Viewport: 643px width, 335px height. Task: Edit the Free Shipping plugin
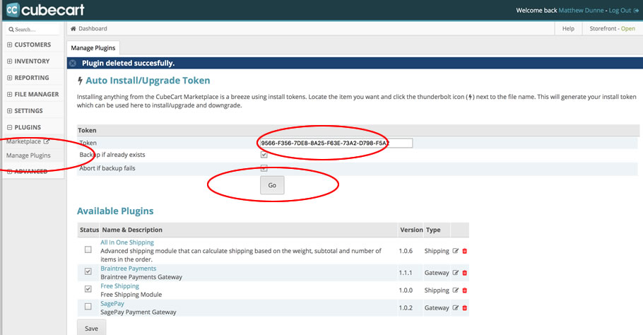[455, 290]
